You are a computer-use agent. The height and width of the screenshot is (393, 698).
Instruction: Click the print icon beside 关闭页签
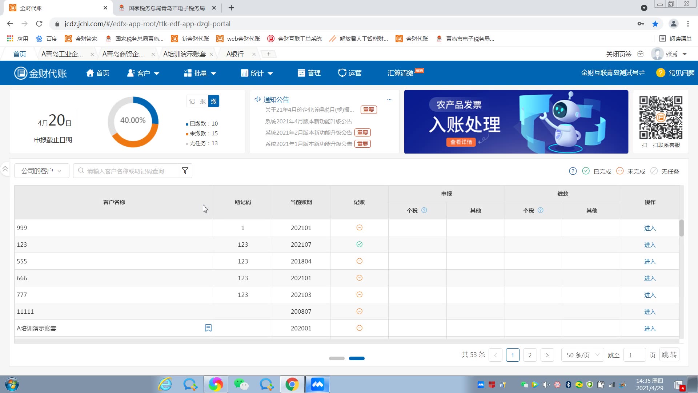pos(641,54)
